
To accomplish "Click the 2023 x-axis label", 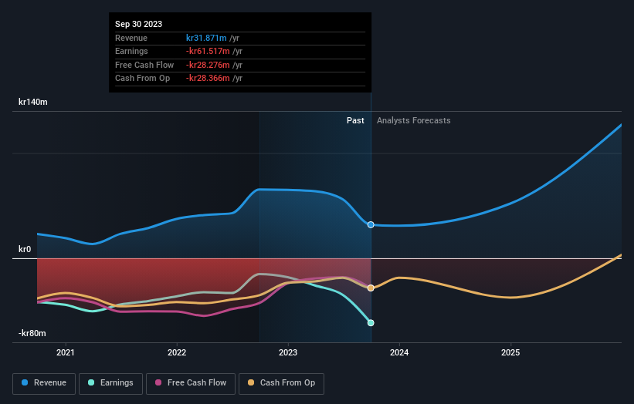I will pos(288,353).
